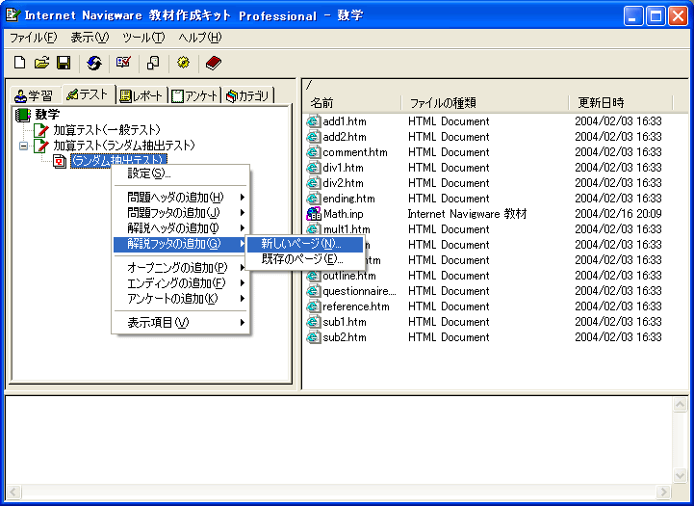The height and width of the screenshot is (506, 694).
Task: Click the bottom pane scroll right arrow
Action: click(x=663, y=492)
